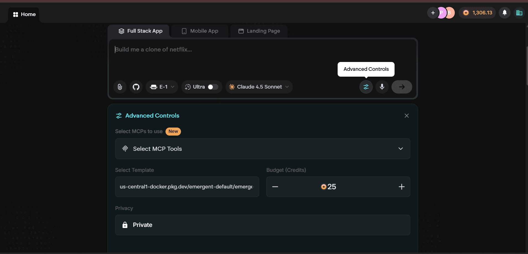Image resolution: width=528 pixels, height=254 pixels.
Task: Click the Private privacy option
Action: 263,225
